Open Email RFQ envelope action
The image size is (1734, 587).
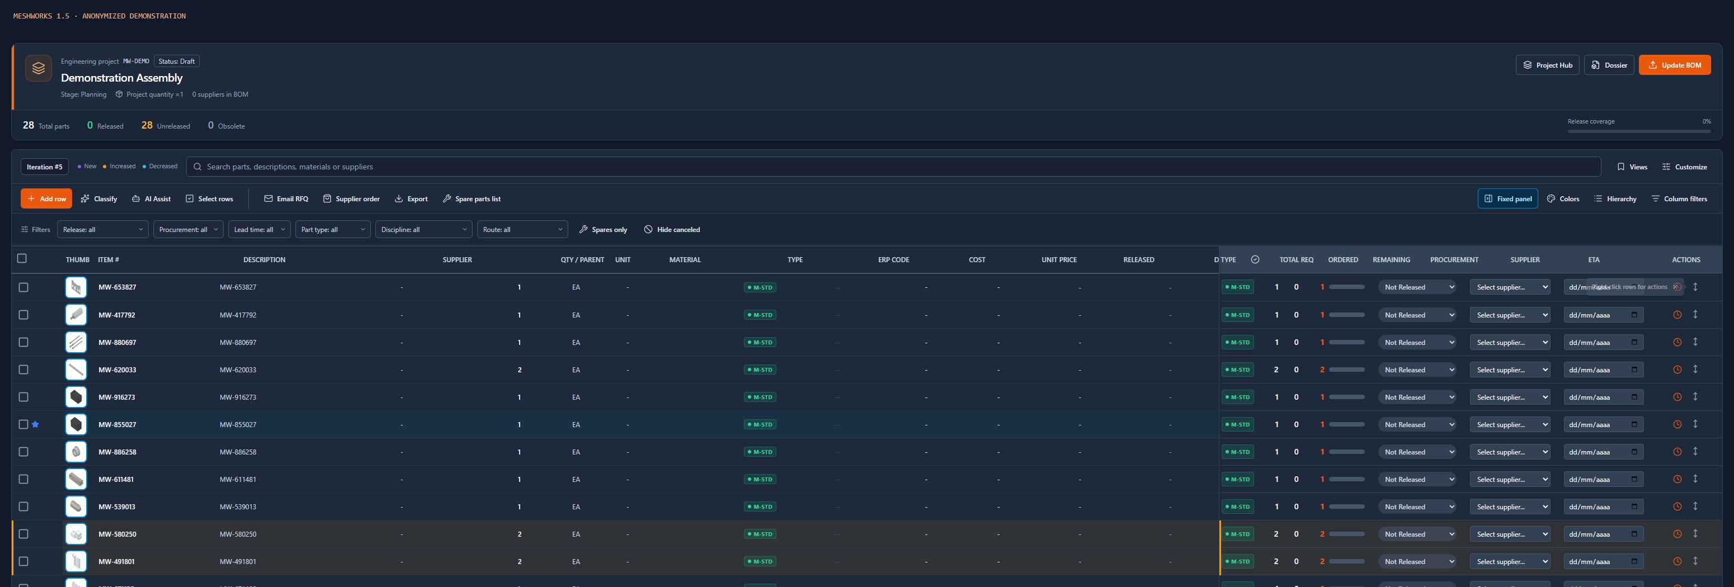286,198
